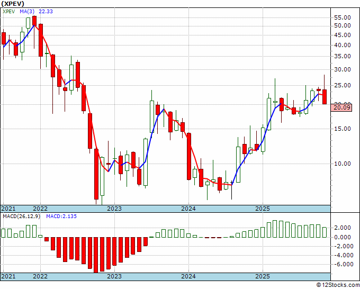This screenshot has height=289, width=360.
Task: Click the 2021 label on MACD timeline
Action: click(8, 276)
